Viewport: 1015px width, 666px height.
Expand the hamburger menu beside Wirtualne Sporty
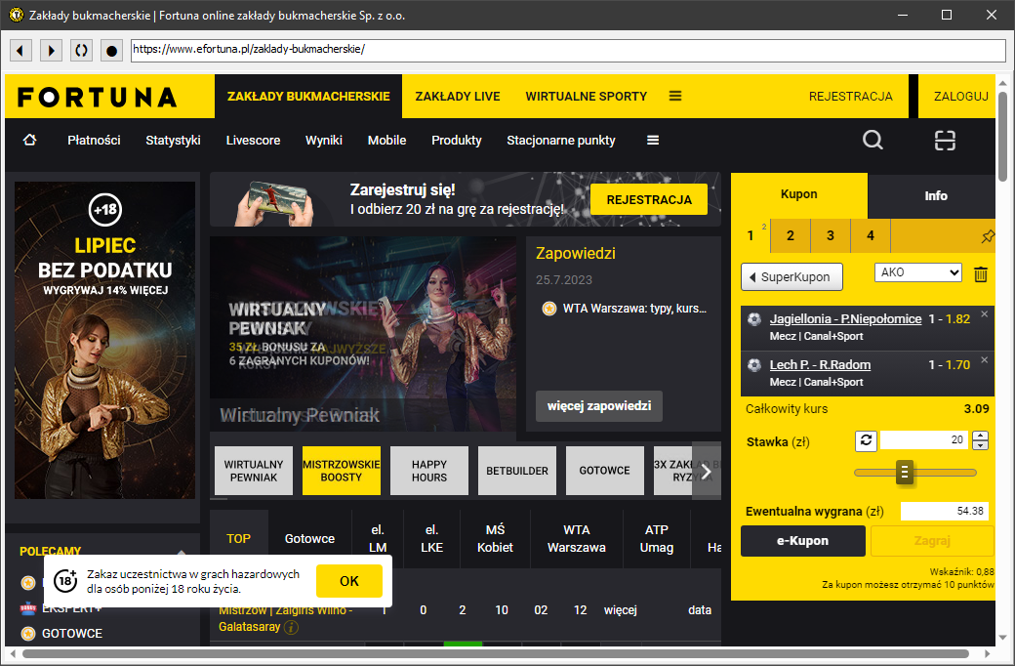tap(675, 96)
